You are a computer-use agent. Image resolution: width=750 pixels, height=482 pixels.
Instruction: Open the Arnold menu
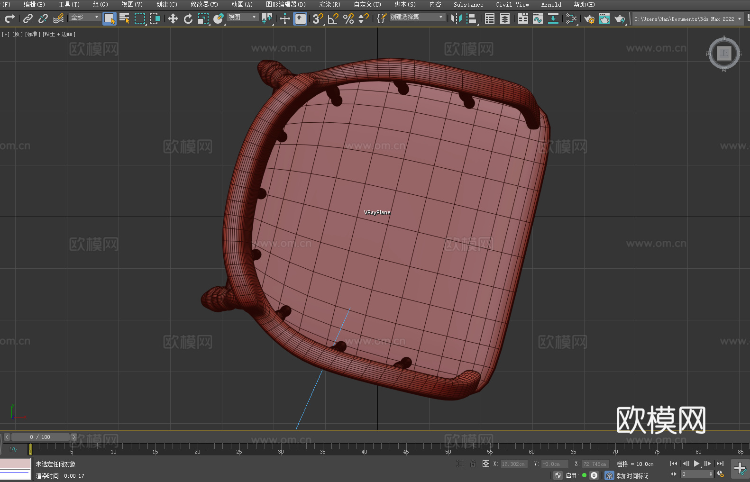[x=551, y=4]
